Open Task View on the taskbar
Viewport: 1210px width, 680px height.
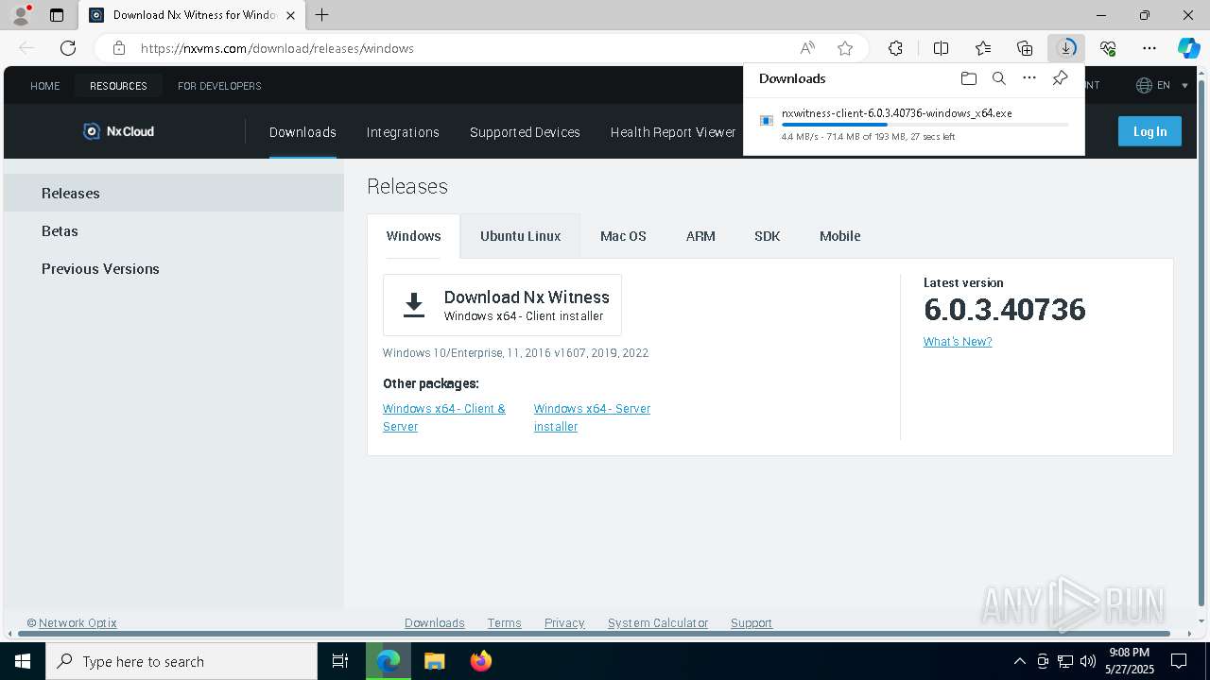[340, 661]
